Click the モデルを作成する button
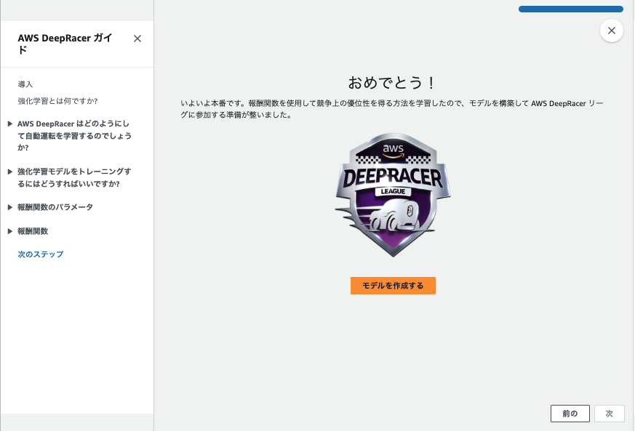The height and width of the screenshot is (431, 635). [x=393, y=286]
